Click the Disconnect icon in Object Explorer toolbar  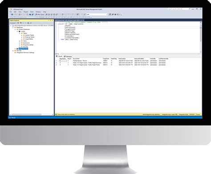point(20,23)
